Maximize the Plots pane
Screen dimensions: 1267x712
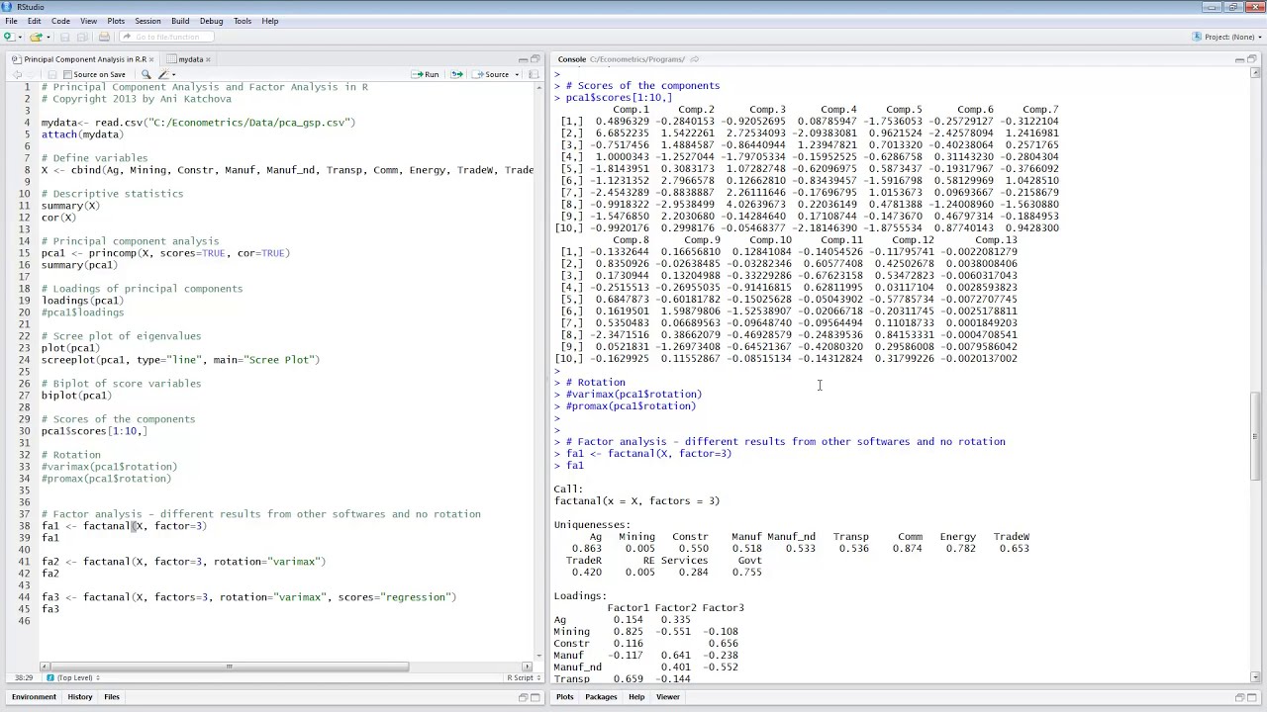click(x=1252, y=697)
